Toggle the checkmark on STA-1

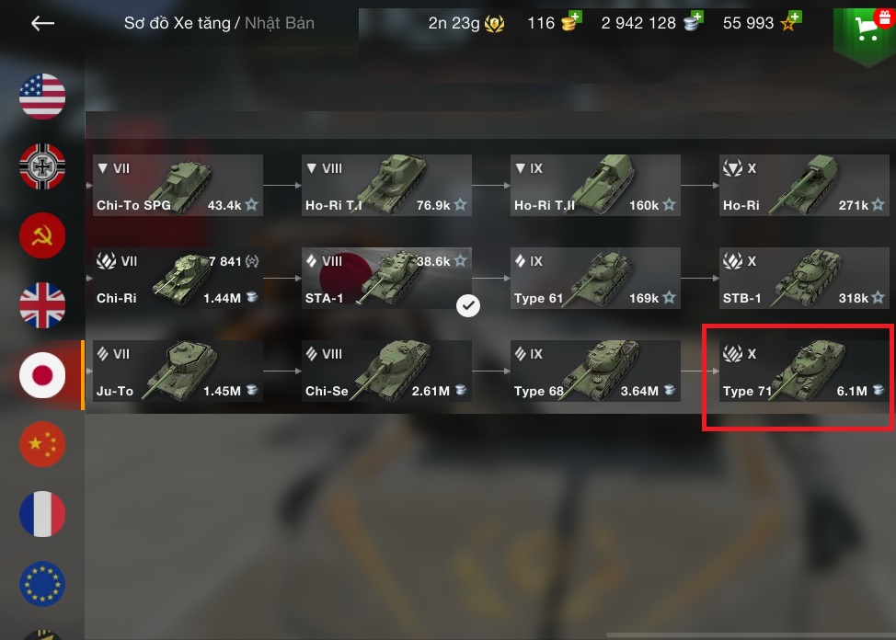pos(468,305)
